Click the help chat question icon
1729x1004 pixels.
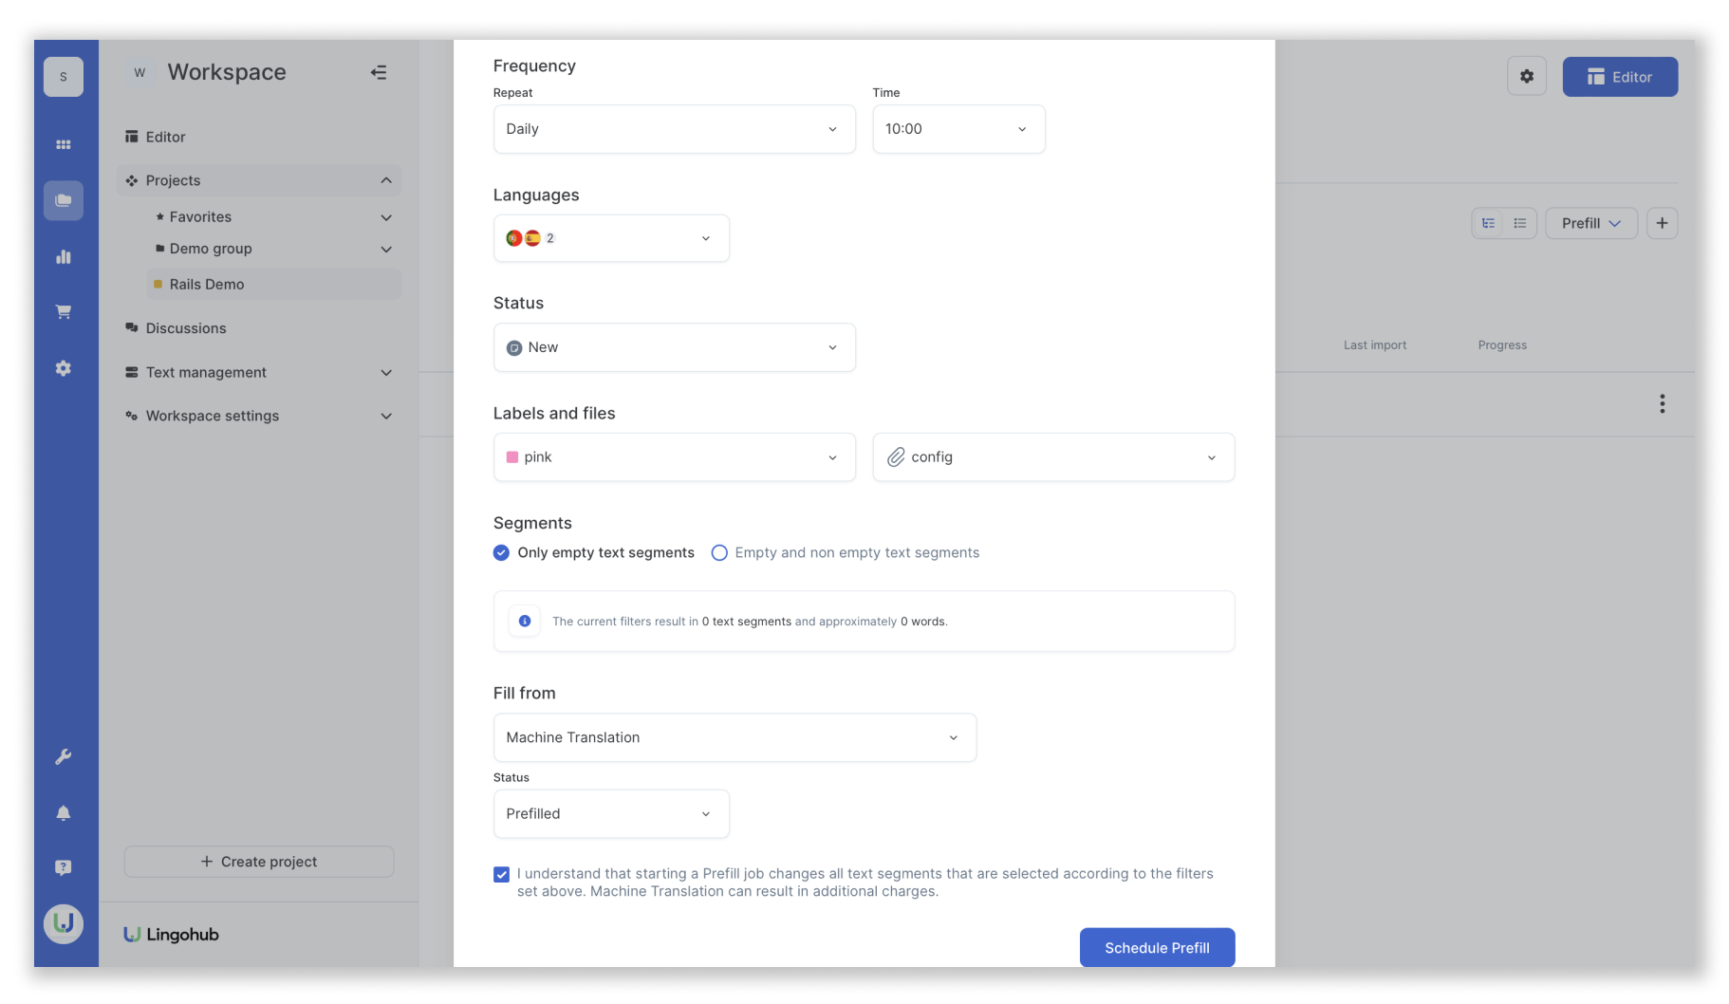tap(64, 867)
